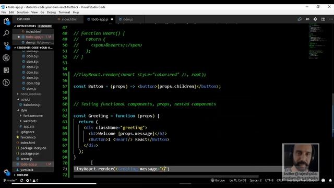
Task: Open the Terminal menu
Action: 64,13
